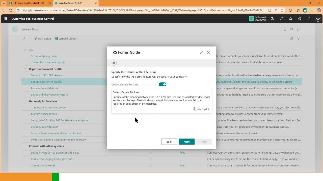Click the search icon in the Assisted Setup toolbar
Screen dimensions: 323x181
click(x=25, y=38)
